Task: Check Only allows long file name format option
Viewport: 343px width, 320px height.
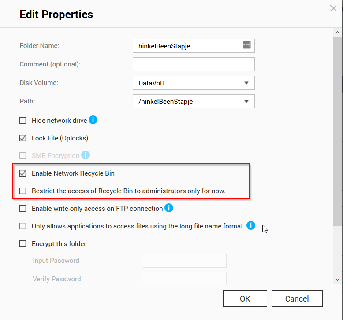Action: [23, 226]
